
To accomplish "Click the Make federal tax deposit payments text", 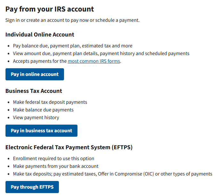I will (50, 102).
